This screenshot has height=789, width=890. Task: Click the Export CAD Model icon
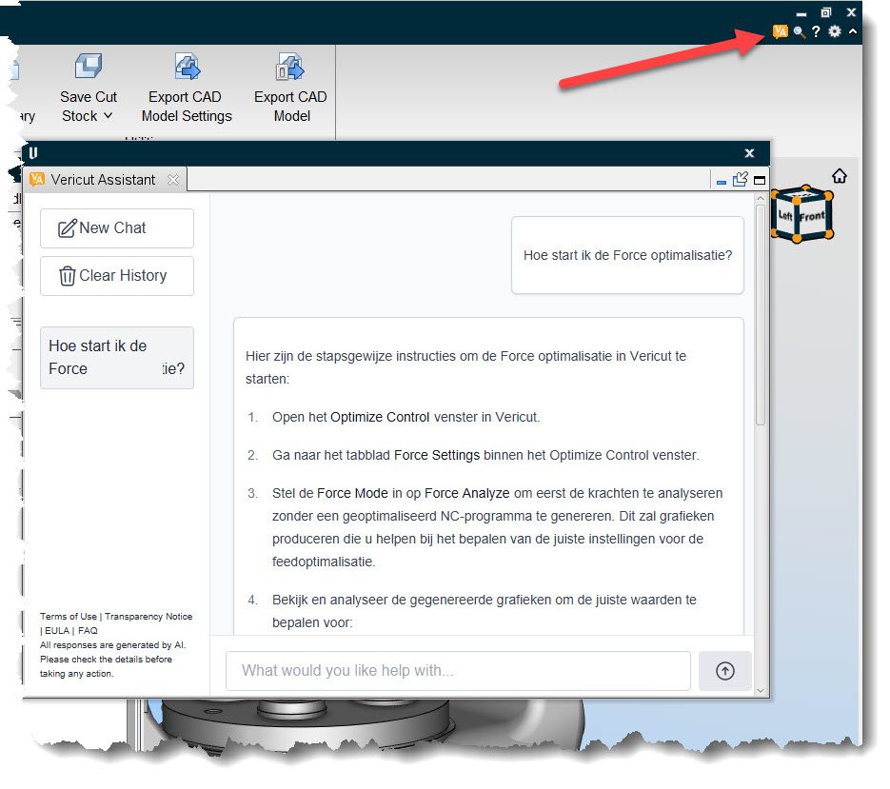click(289, 68)
